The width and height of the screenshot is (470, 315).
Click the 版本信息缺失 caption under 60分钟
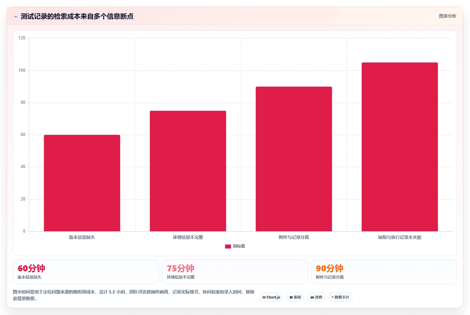(30, 277)
